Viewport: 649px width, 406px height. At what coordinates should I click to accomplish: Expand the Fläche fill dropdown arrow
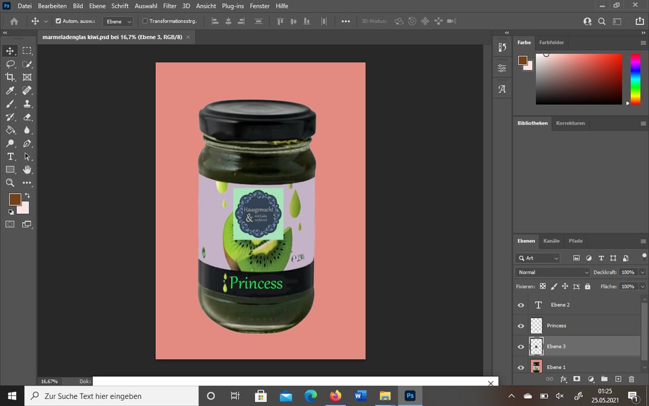643,286
